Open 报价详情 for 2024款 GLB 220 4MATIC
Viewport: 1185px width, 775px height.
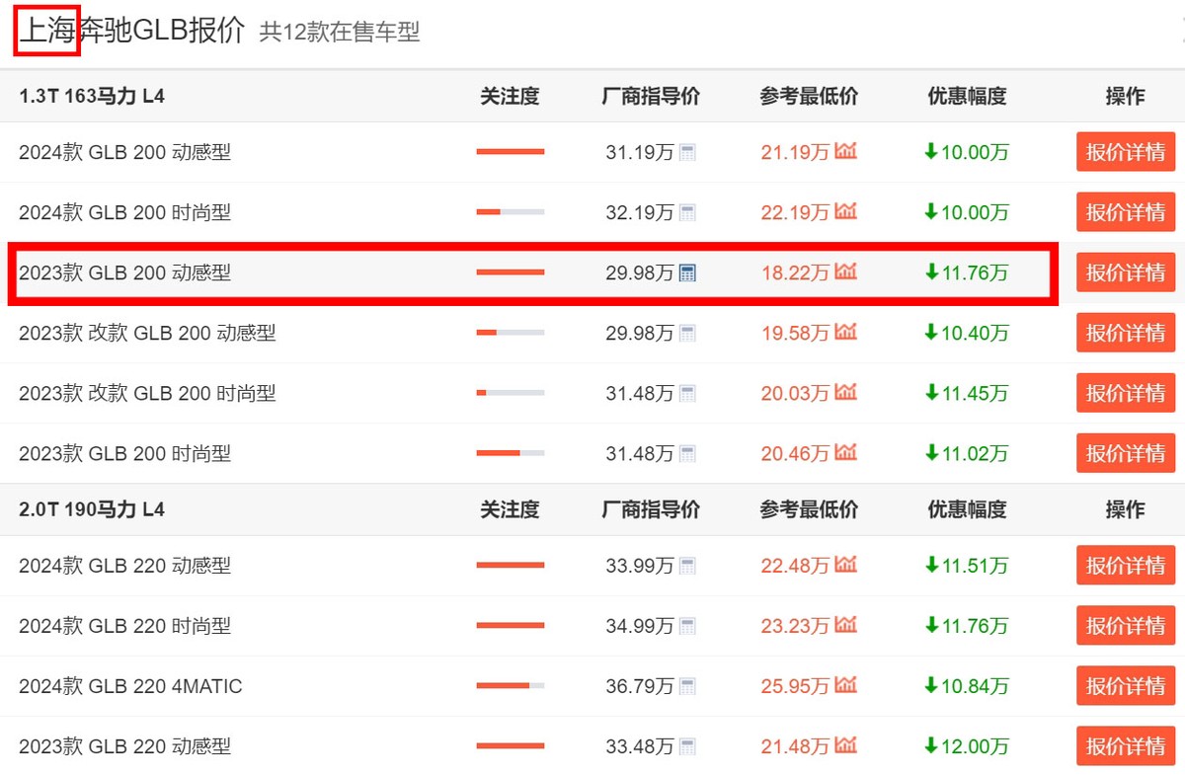[1126, 686]
